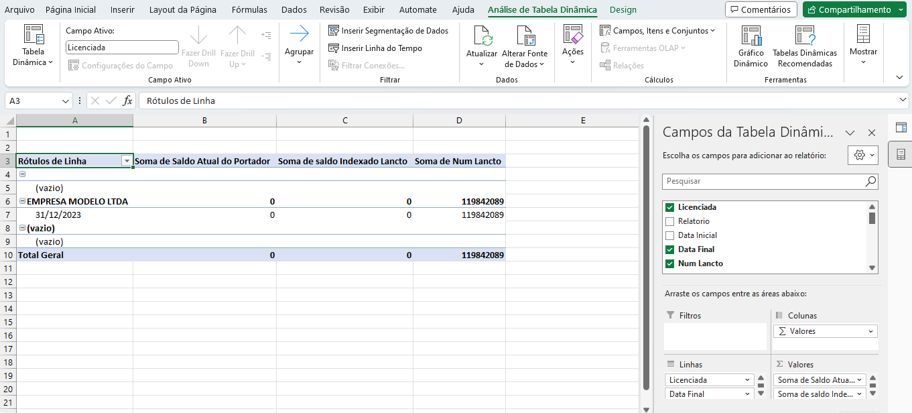912x413 pixels.
Task: Click Alterar Fonte de Dados icon
Action: coord(525,36)
